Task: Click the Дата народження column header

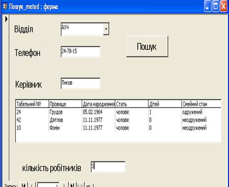Action: click(98, 104)
